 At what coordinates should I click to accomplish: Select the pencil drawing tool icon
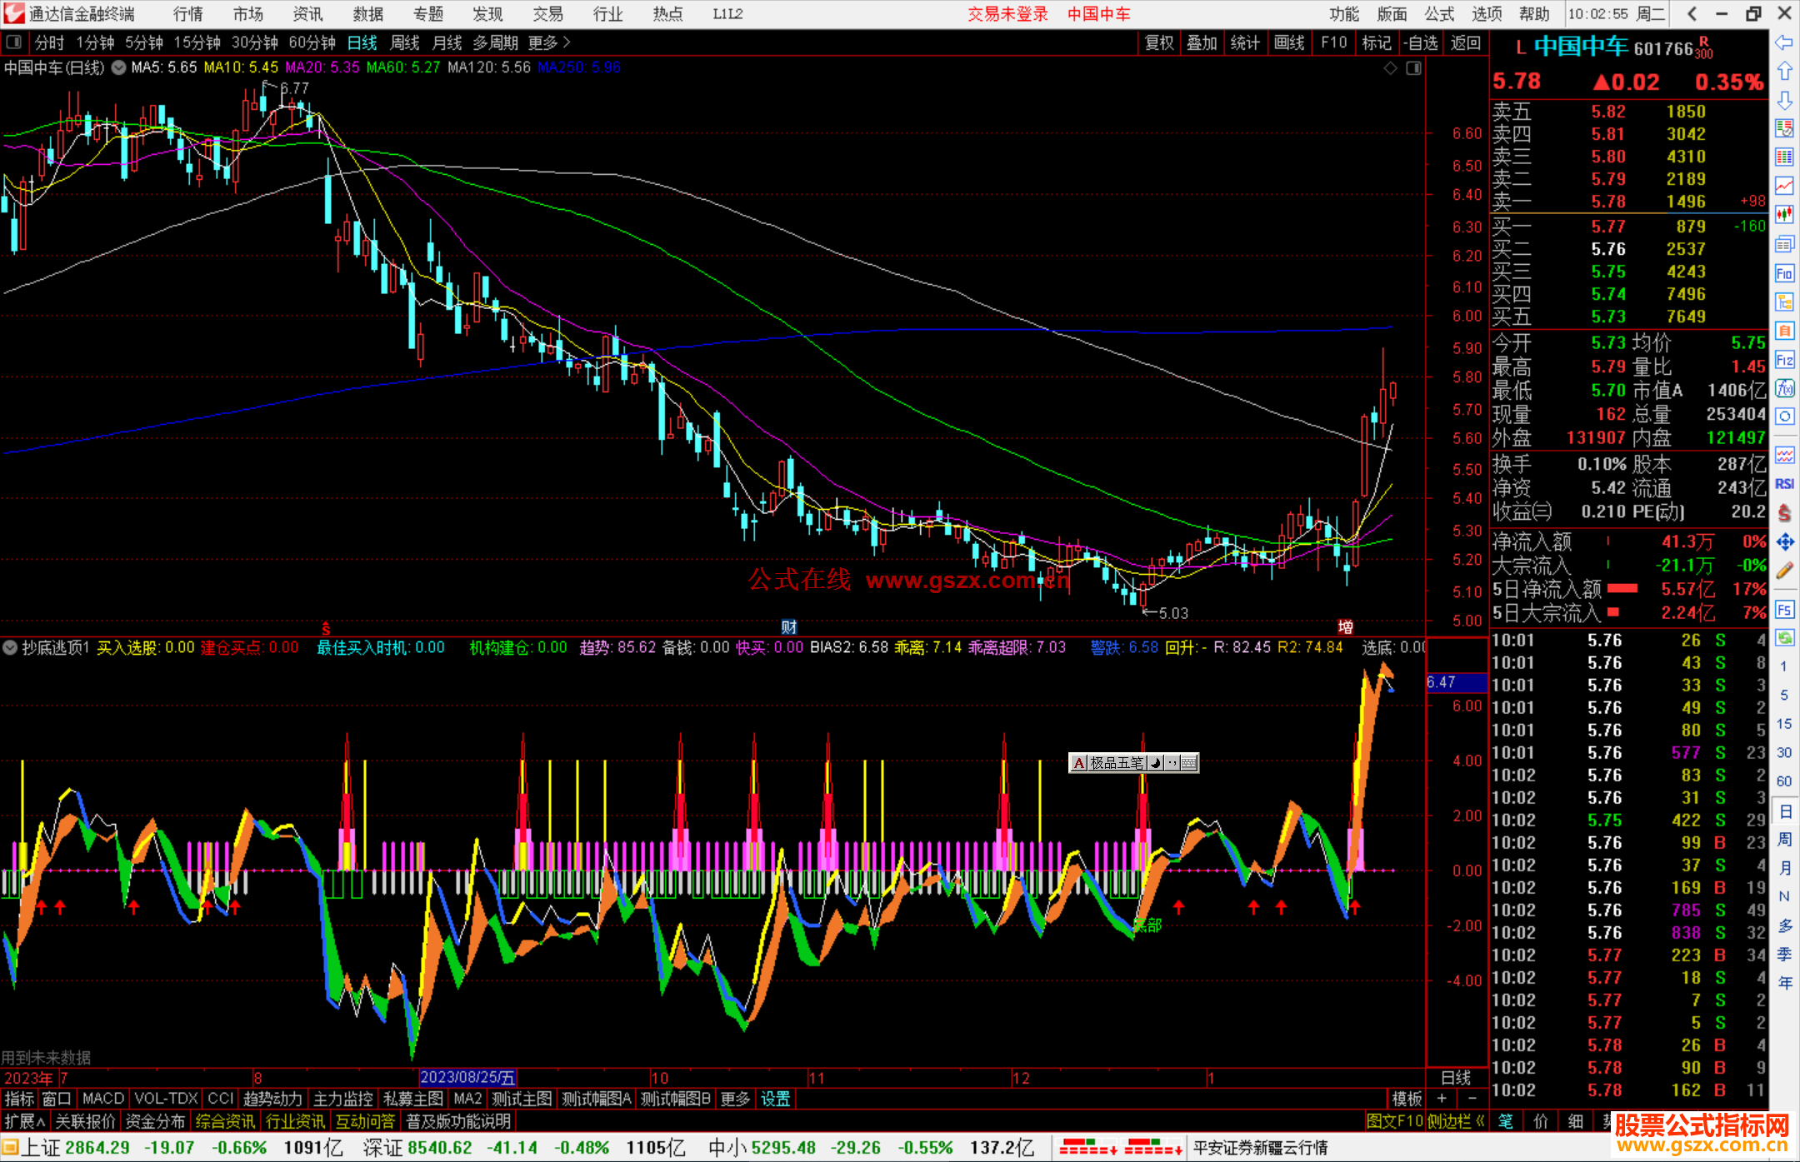1784,571
